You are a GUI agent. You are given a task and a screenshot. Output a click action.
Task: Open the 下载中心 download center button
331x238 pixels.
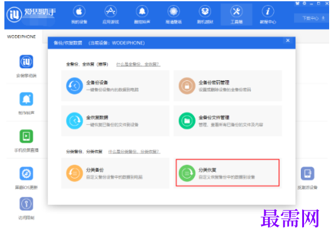(x=312, y=18)
